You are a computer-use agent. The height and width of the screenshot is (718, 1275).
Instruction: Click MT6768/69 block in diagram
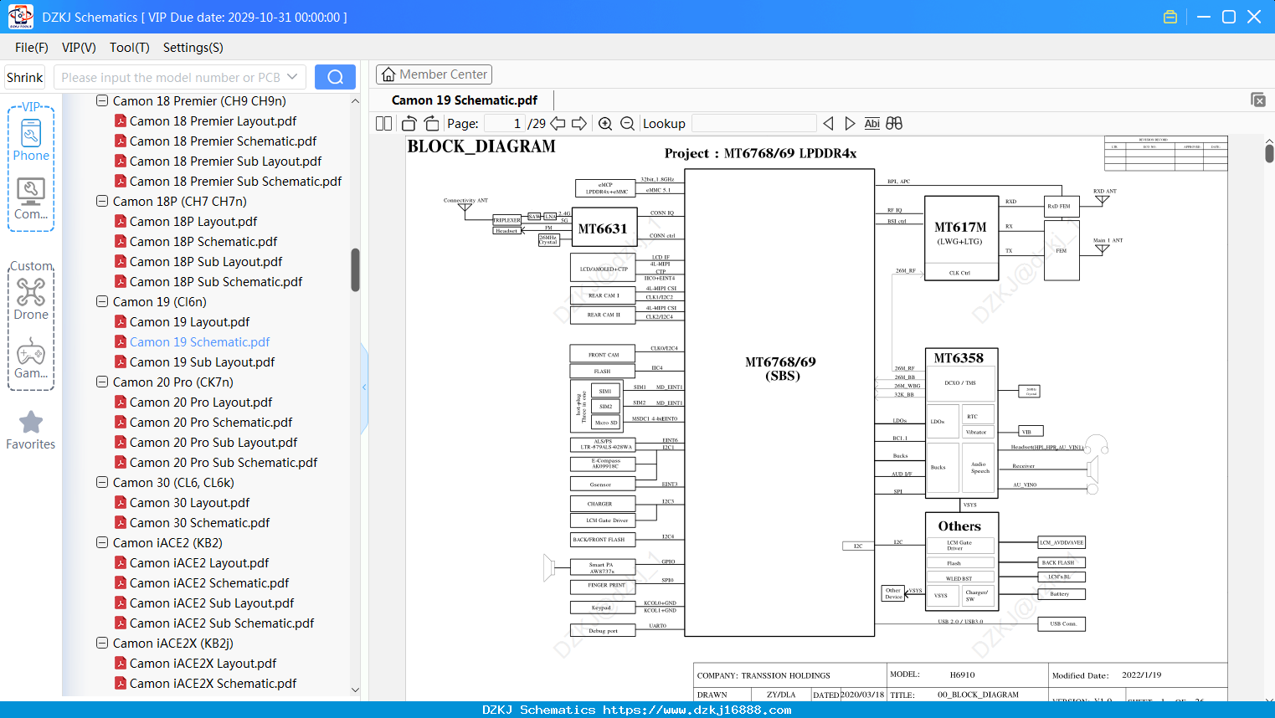pos(779,403)
